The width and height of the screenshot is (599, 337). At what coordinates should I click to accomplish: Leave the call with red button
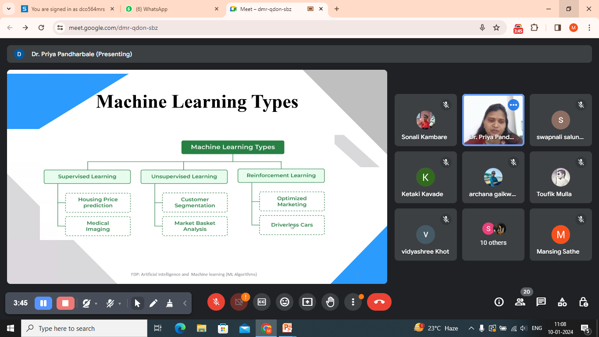(x=379, y=302)
